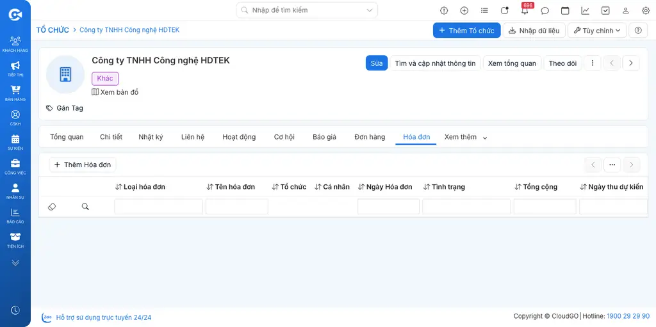Switch to the Báo giá tab
Image resolution: width=656 pixels, height=327 pixels.
324,137
